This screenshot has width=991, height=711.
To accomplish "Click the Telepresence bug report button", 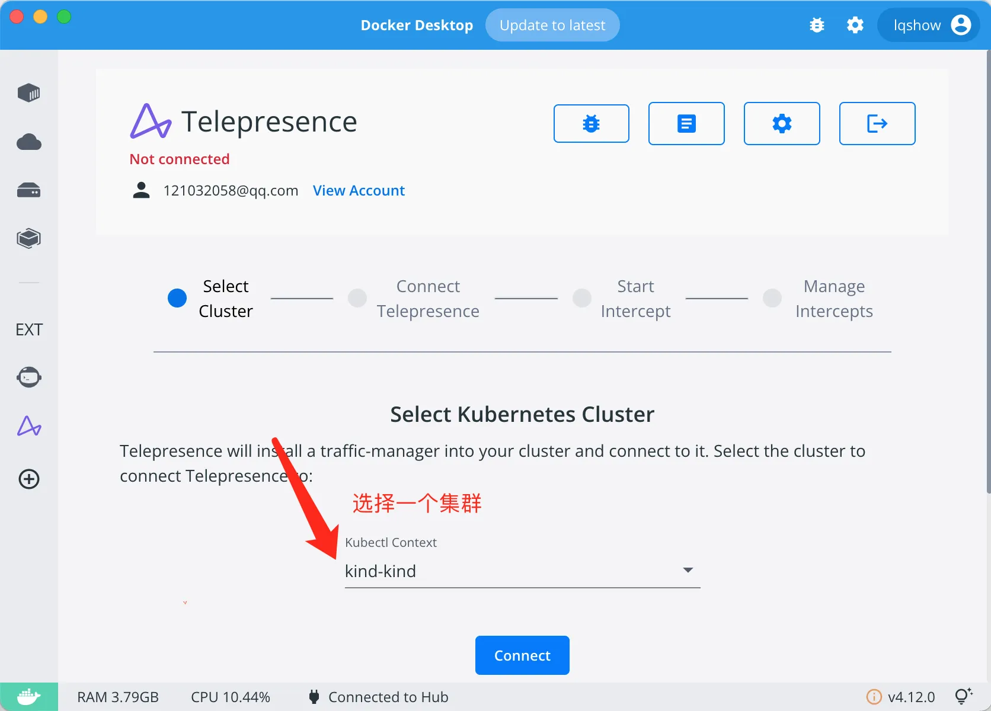I will (591, 123).
